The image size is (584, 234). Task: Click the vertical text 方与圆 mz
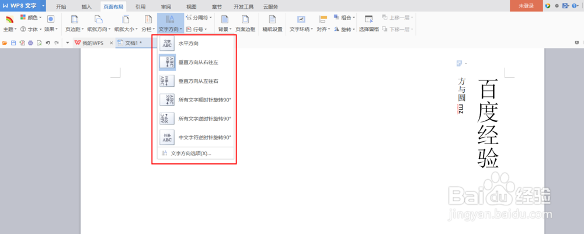(x=462, y=95)
